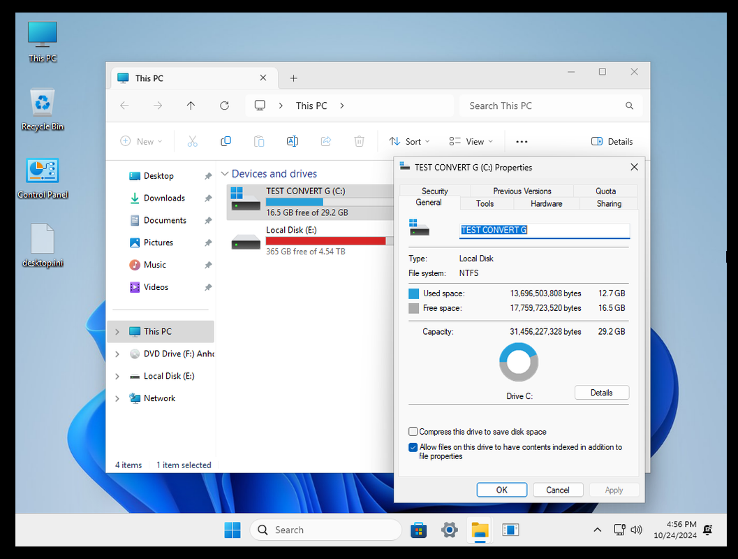Click the volume speaker tray icon
The width and height of the screenshot is (738, 559).
(636, 530)
